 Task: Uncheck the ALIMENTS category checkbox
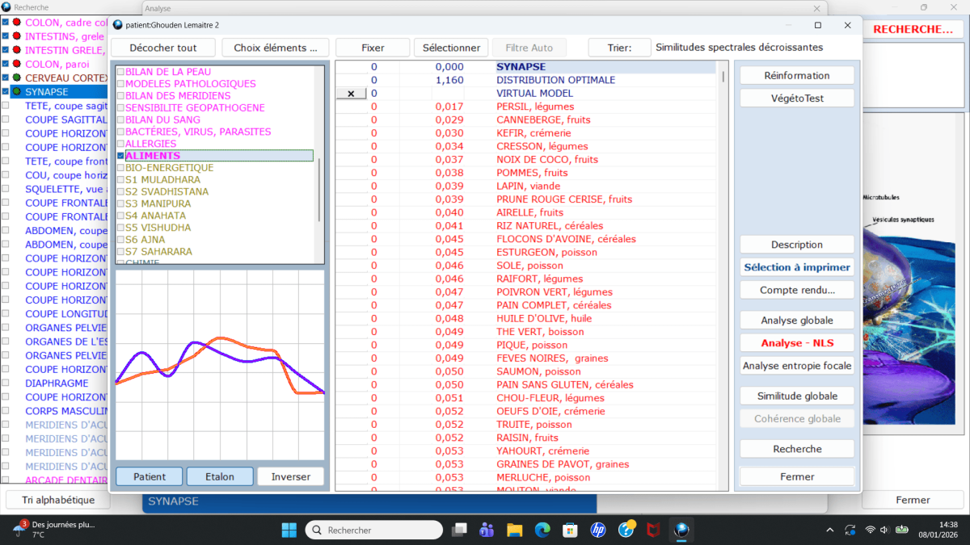click(120, 156)
